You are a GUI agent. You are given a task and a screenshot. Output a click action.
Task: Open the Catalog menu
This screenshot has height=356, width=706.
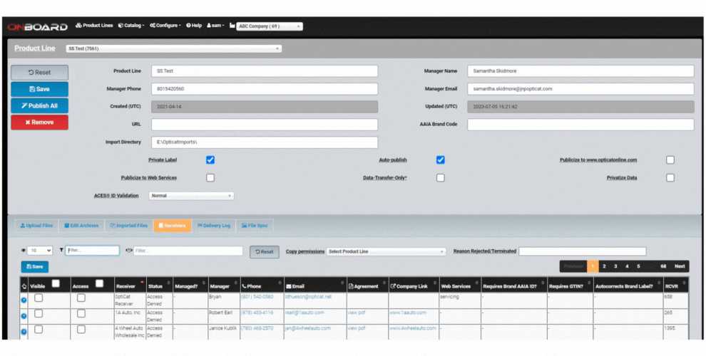131,26
